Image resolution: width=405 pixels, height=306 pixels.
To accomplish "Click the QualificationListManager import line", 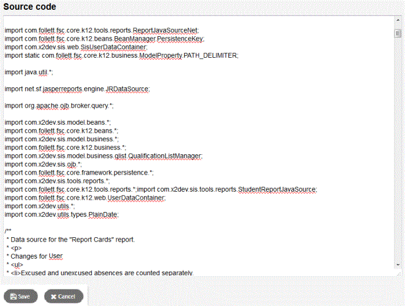I will (x=103, y=156).
